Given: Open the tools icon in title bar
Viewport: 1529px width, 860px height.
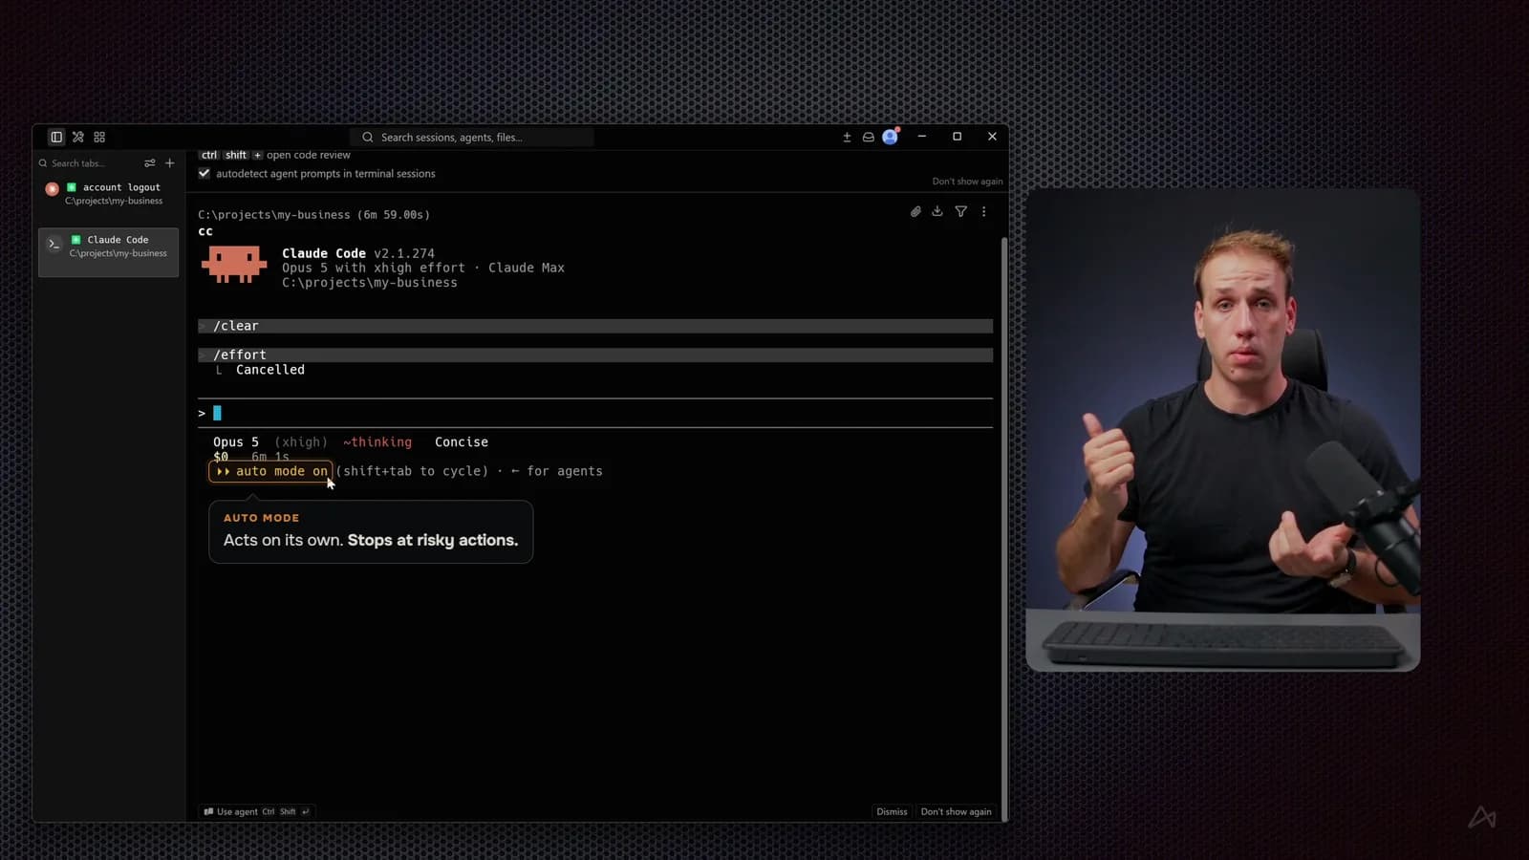Looking at the screenshot, I should [78, 137].
